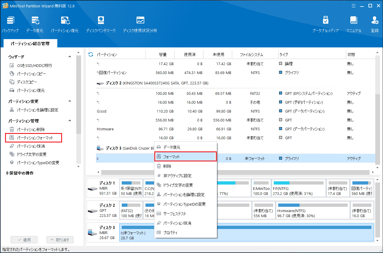Viewport: 383px width, 253px height.
Task: Open プロパティ from the context menu
Action: [x=186, y=233]
